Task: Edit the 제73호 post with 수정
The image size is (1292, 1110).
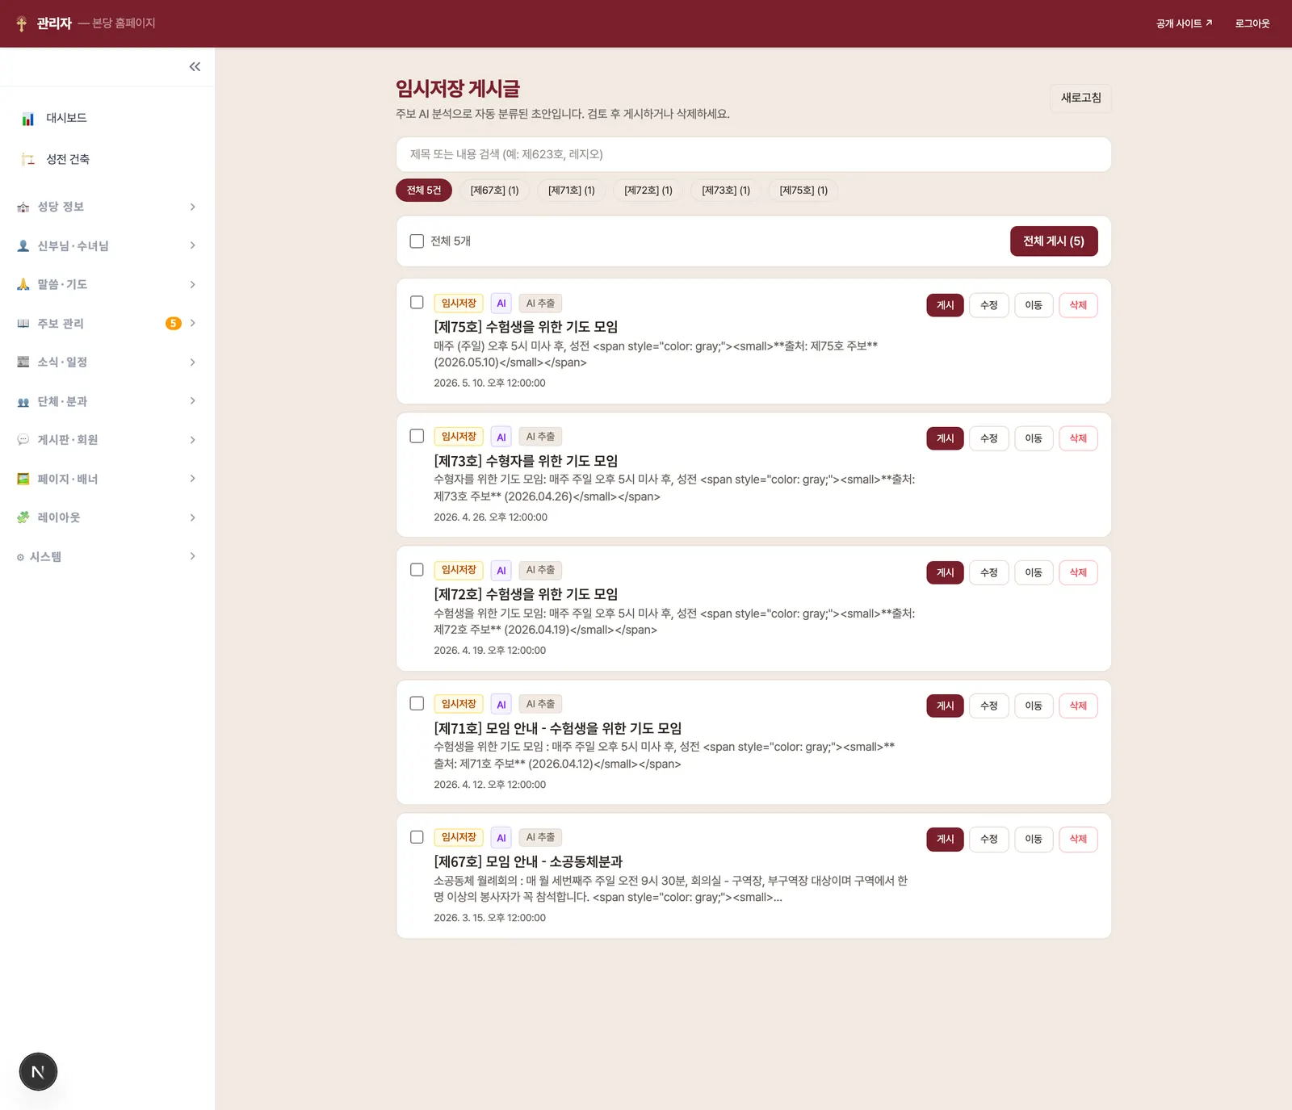Action: 989,438
